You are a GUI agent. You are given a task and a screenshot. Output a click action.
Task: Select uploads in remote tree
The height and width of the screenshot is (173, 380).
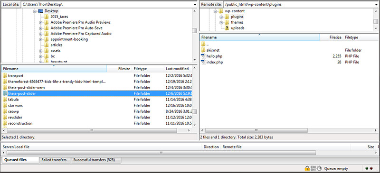click(237, 28)
